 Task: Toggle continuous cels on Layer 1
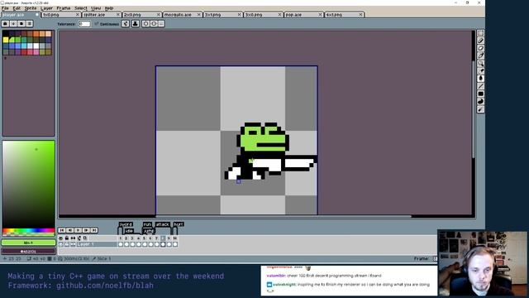(73, 244)
